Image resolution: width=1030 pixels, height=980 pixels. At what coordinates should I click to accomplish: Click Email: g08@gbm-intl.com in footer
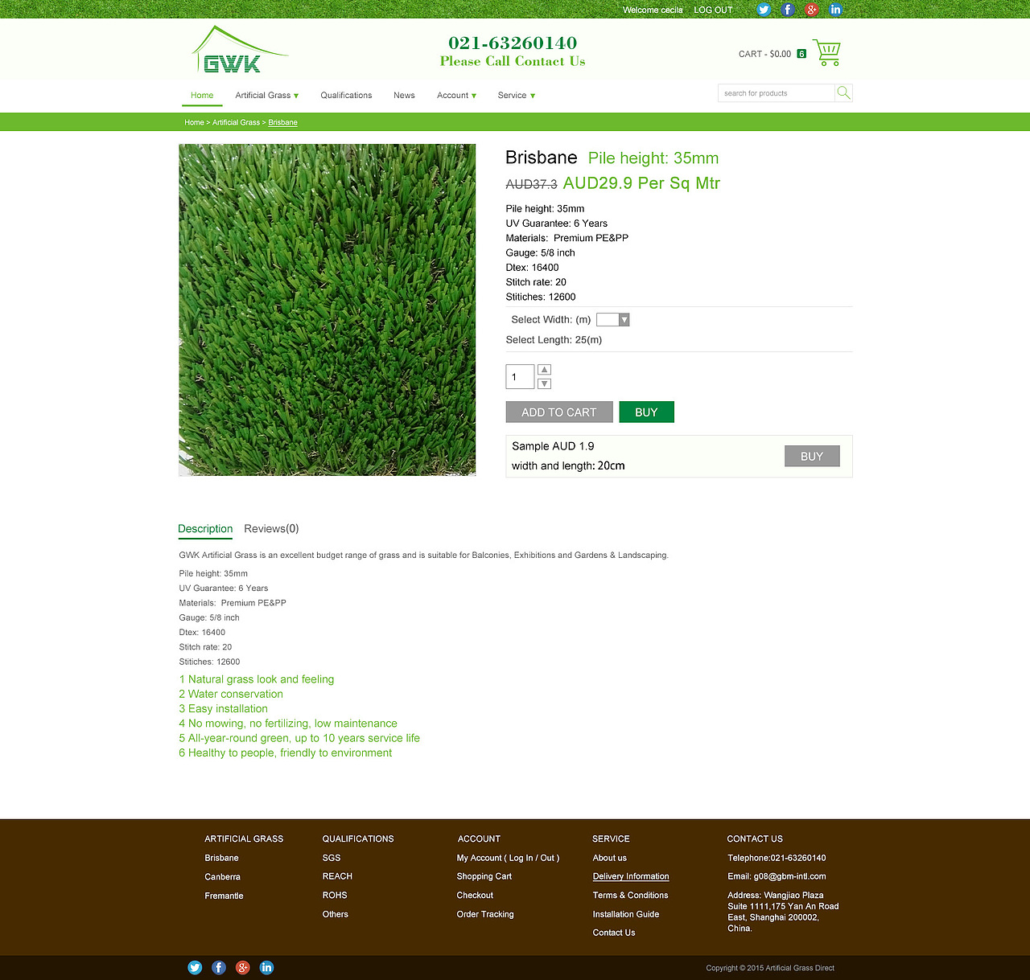(x=777, y=876)
